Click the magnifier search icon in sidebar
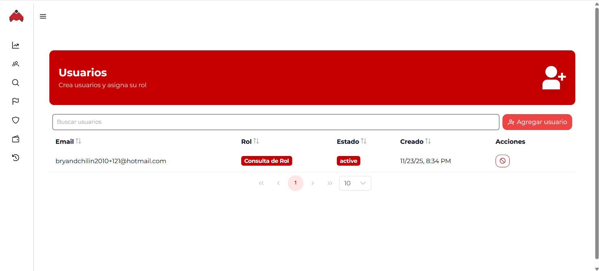This screenshot has width=599, height=271. pos(16,83)
